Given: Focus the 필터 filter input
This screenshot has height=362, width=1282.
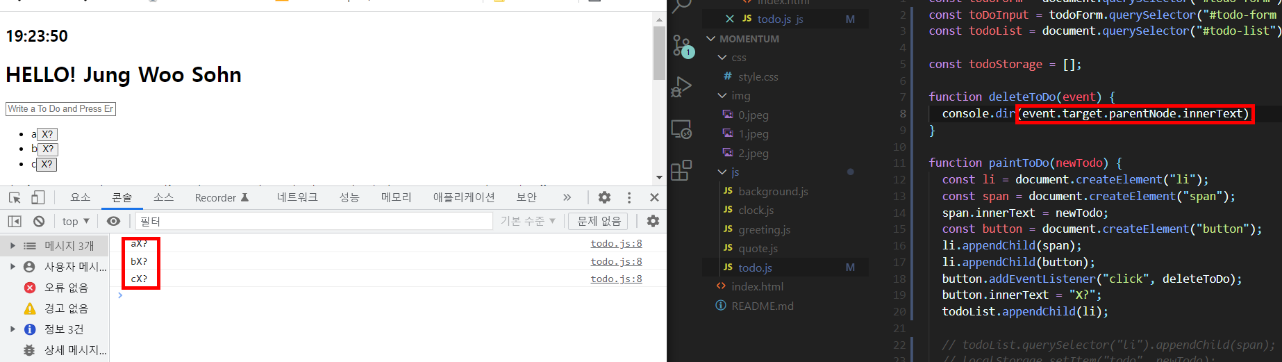Looking at the screenshot, I should (314, 221).
